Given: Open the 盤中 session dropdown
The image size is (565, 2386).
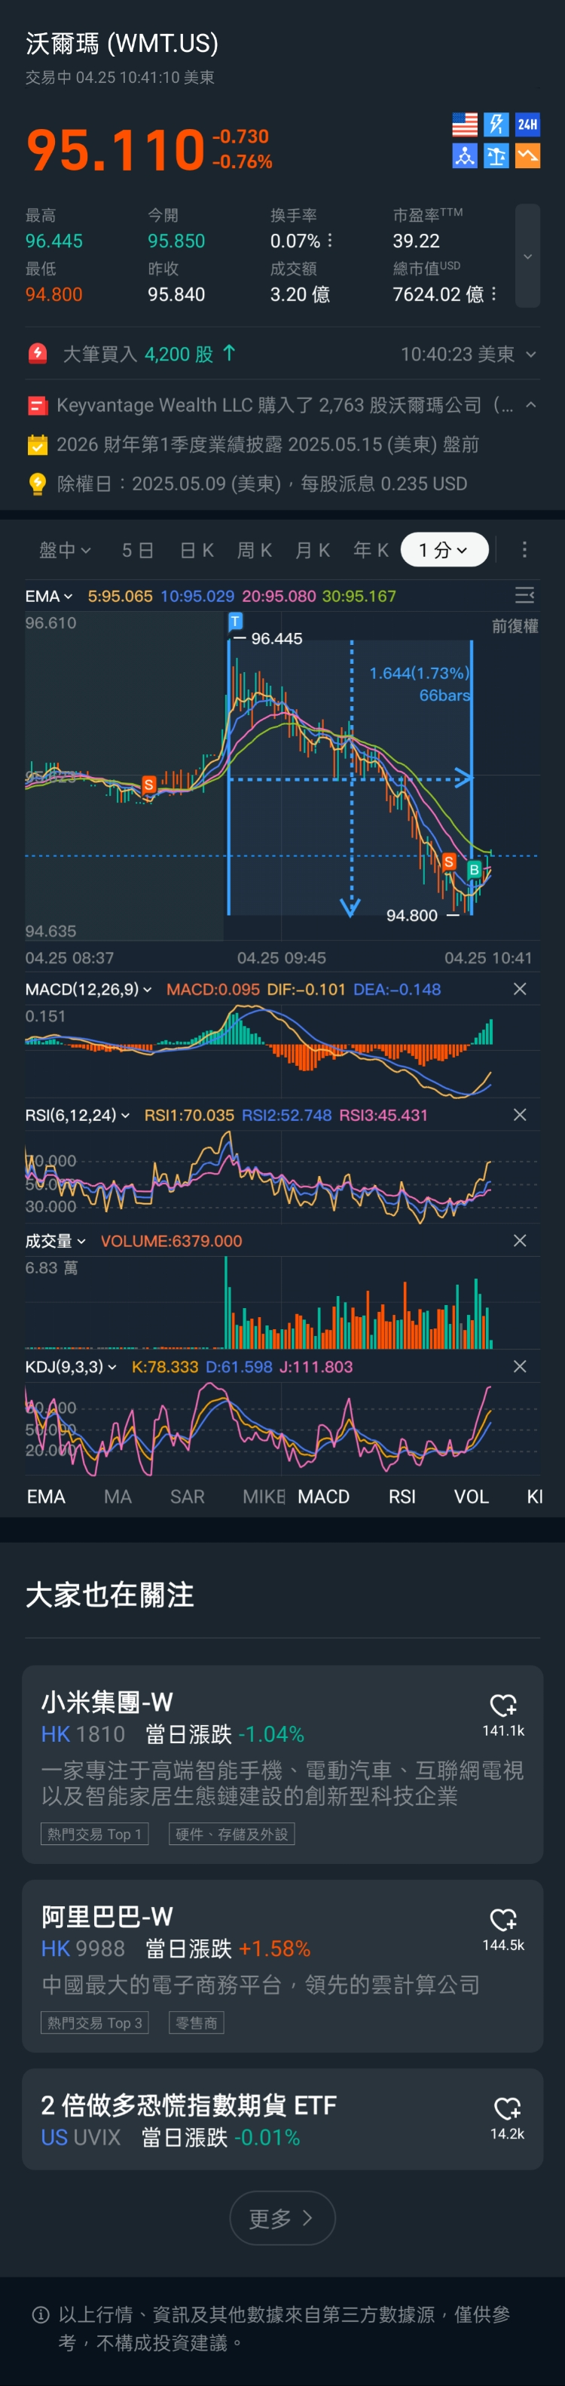Looking at the screenshot, I should (65, 549).
